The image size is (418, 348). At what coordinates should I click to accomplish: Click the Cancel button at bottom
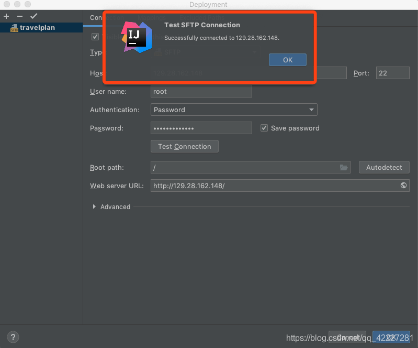[x=347, y=337]
